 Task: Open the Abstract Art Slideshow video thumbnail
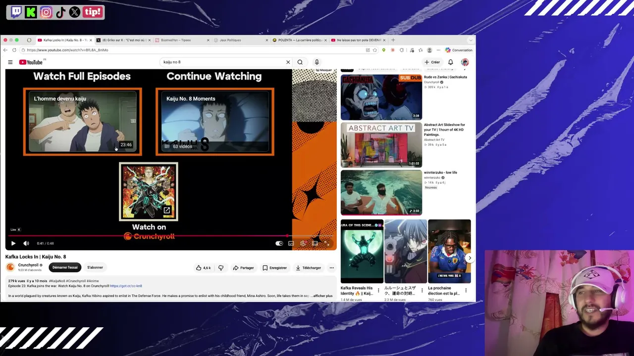[x=381, y=145]
